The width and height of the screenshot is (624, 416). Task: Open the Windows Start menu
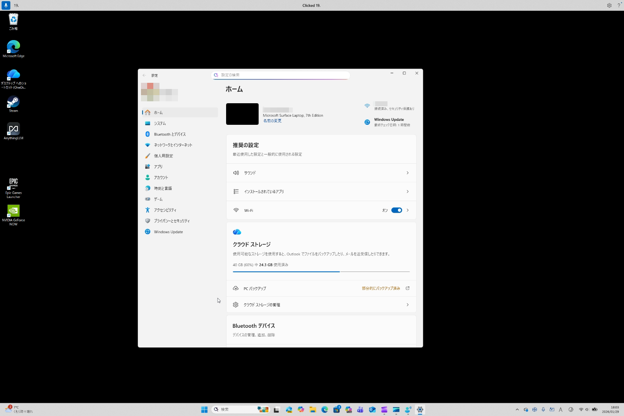205,409
